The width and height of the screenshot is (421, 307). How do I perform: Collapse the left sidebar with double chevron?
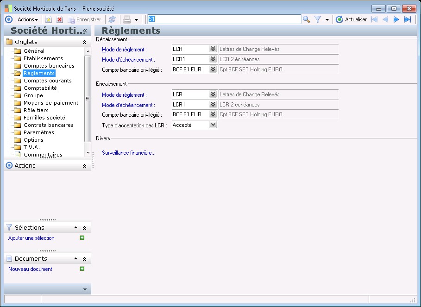point(85,31)
